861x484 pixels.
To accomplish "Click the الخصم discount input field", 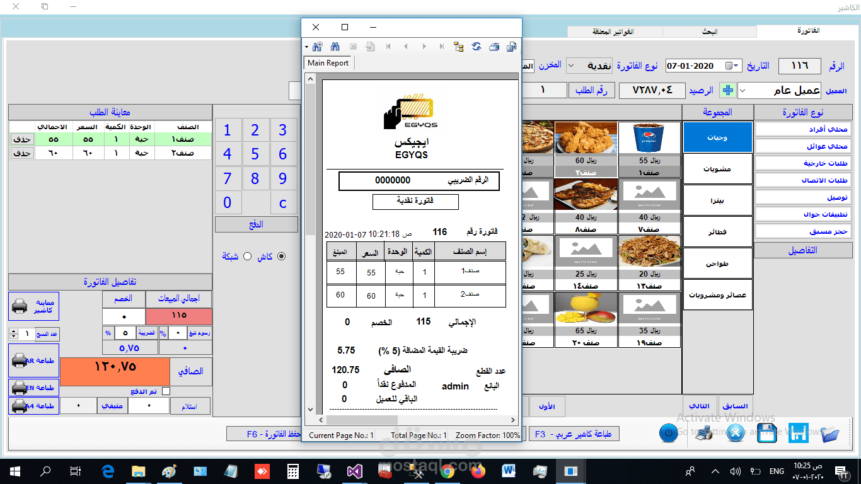I will point(124,317).
